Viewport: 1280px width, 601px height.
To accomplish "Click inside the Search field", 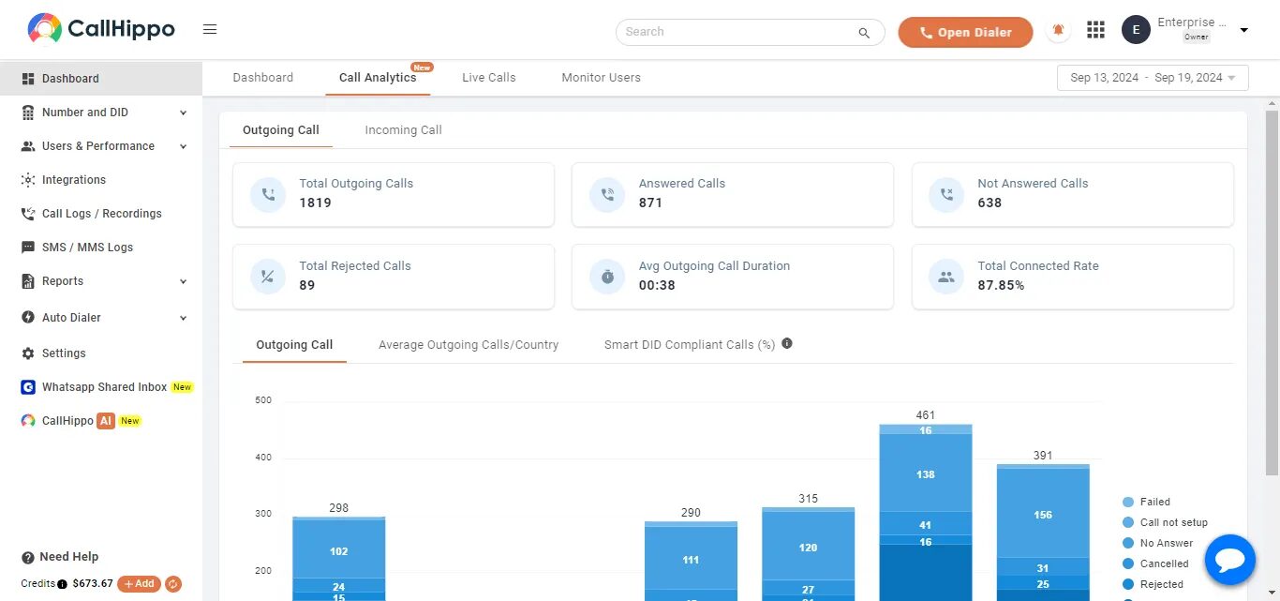I will coord(736,32).
